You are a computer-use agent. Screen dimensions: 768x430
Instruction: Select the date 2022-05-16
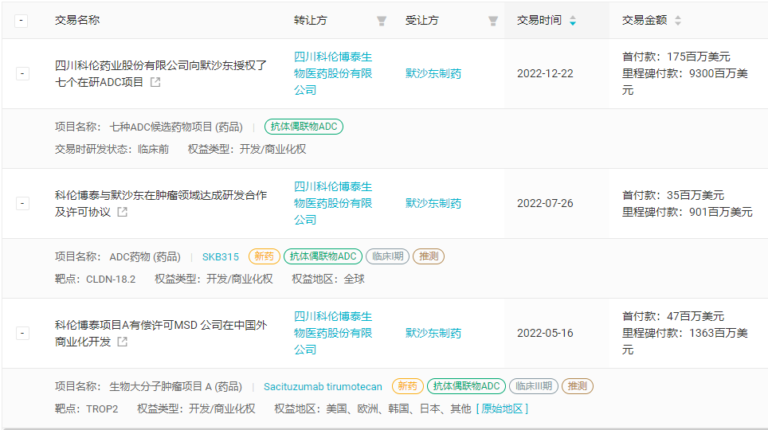pos(545,333)
